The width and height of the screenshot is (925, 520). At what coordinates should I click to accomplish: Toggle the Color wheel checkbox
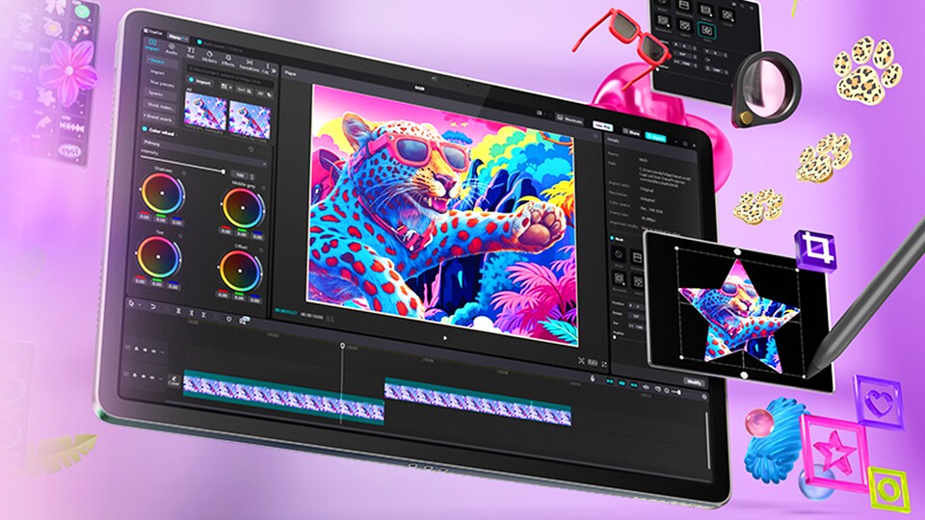145,129
